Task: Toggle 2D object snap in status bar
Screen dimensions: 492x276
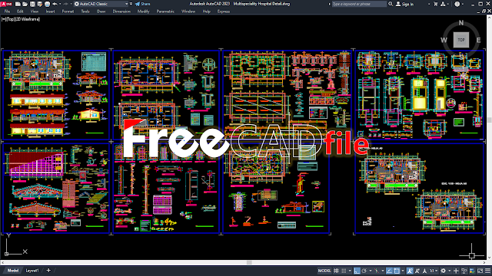Action: pos(397,271)
